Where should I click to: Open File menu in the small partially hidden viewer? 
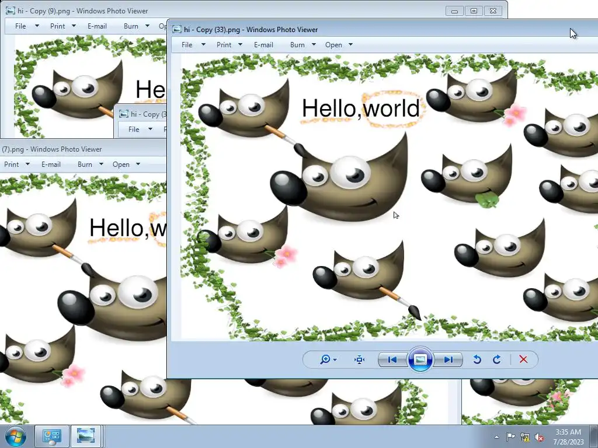point(134,129)
